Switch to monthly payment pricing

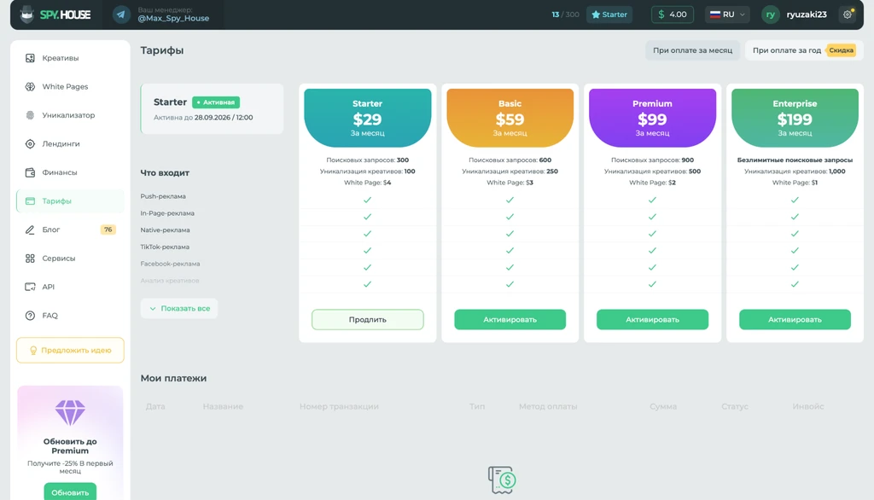692,50
